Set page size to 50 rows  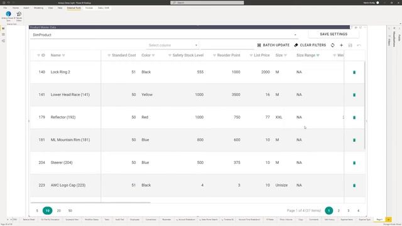(x=70, y=211)
